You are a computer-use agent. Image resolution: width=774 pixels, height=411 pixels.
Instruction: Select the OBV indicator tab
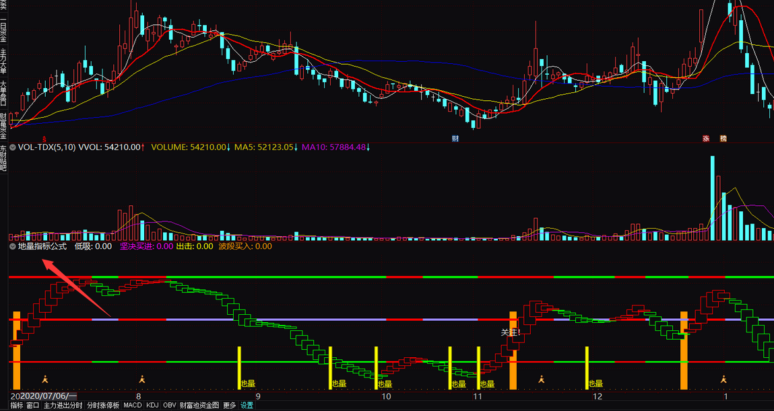169,406
